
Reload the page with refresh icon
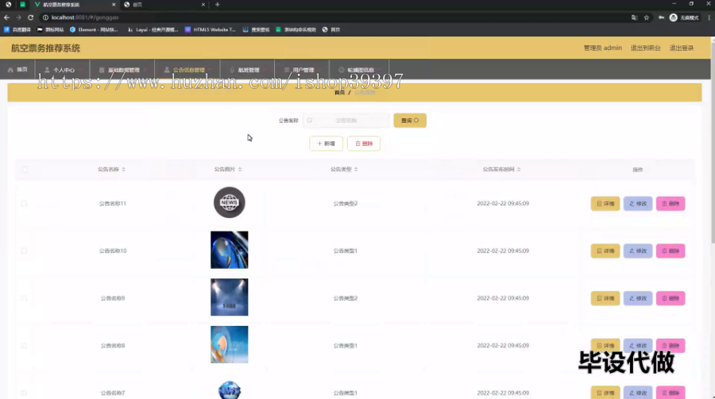click(x=30, y=17)
